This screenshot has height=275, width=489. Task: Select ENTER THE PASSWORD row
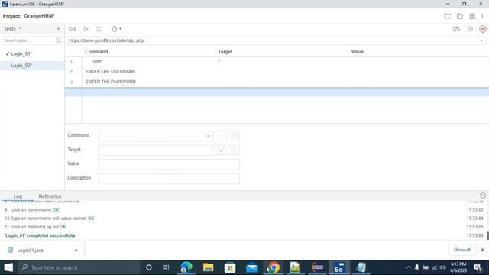point(277,82)
